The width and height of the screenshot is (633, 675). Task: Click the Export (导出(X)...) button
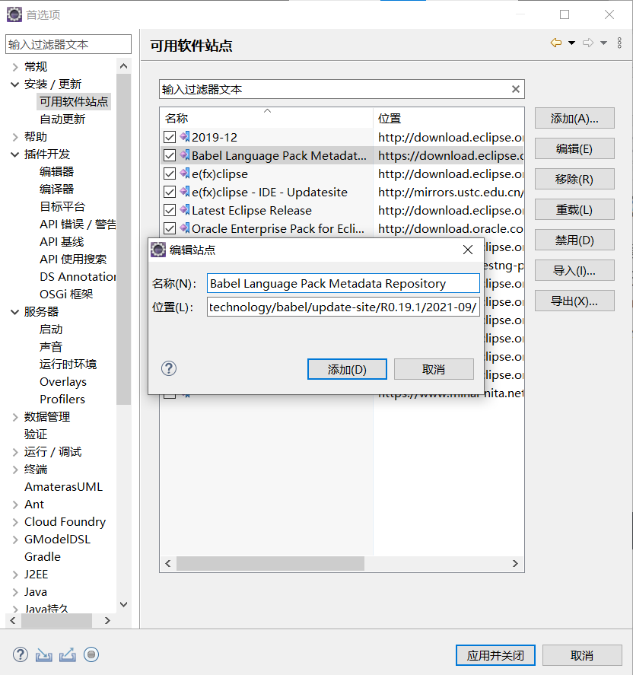[x=574, y=301]
